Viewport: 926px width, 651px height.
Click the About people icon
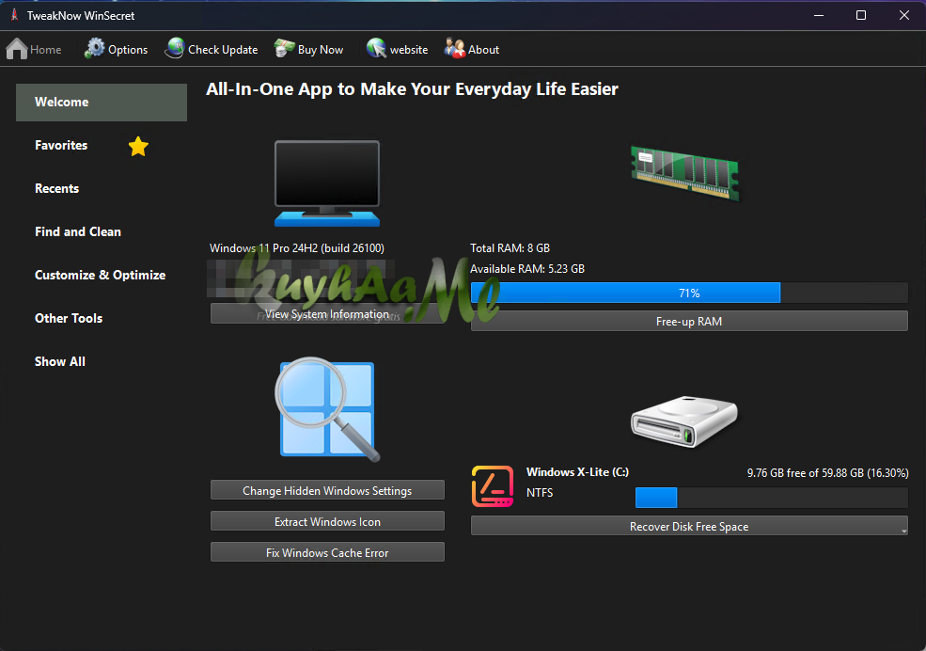point(455,49)
